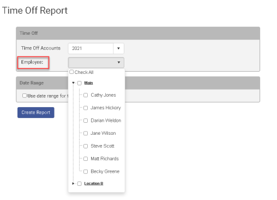Click the Check All label text

84,72
